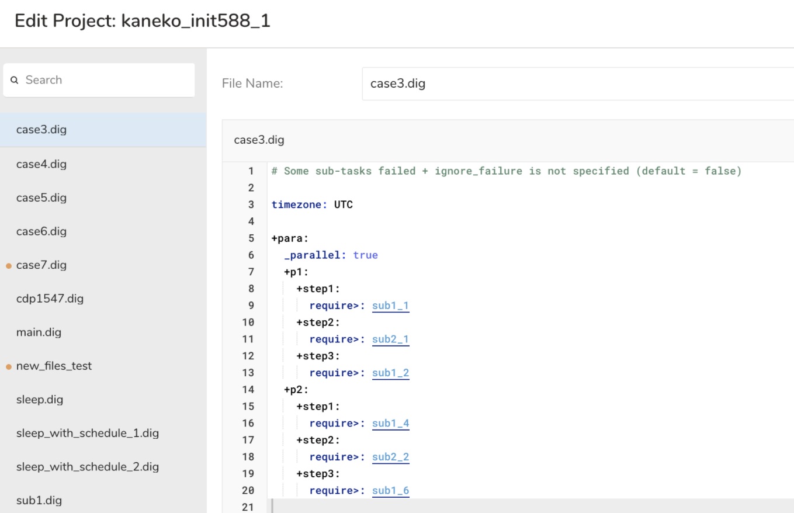Viewport: 794px width, 513px height.
Task: Open sleep_with_schedule_2.dig file
Action: pos(88,467)
